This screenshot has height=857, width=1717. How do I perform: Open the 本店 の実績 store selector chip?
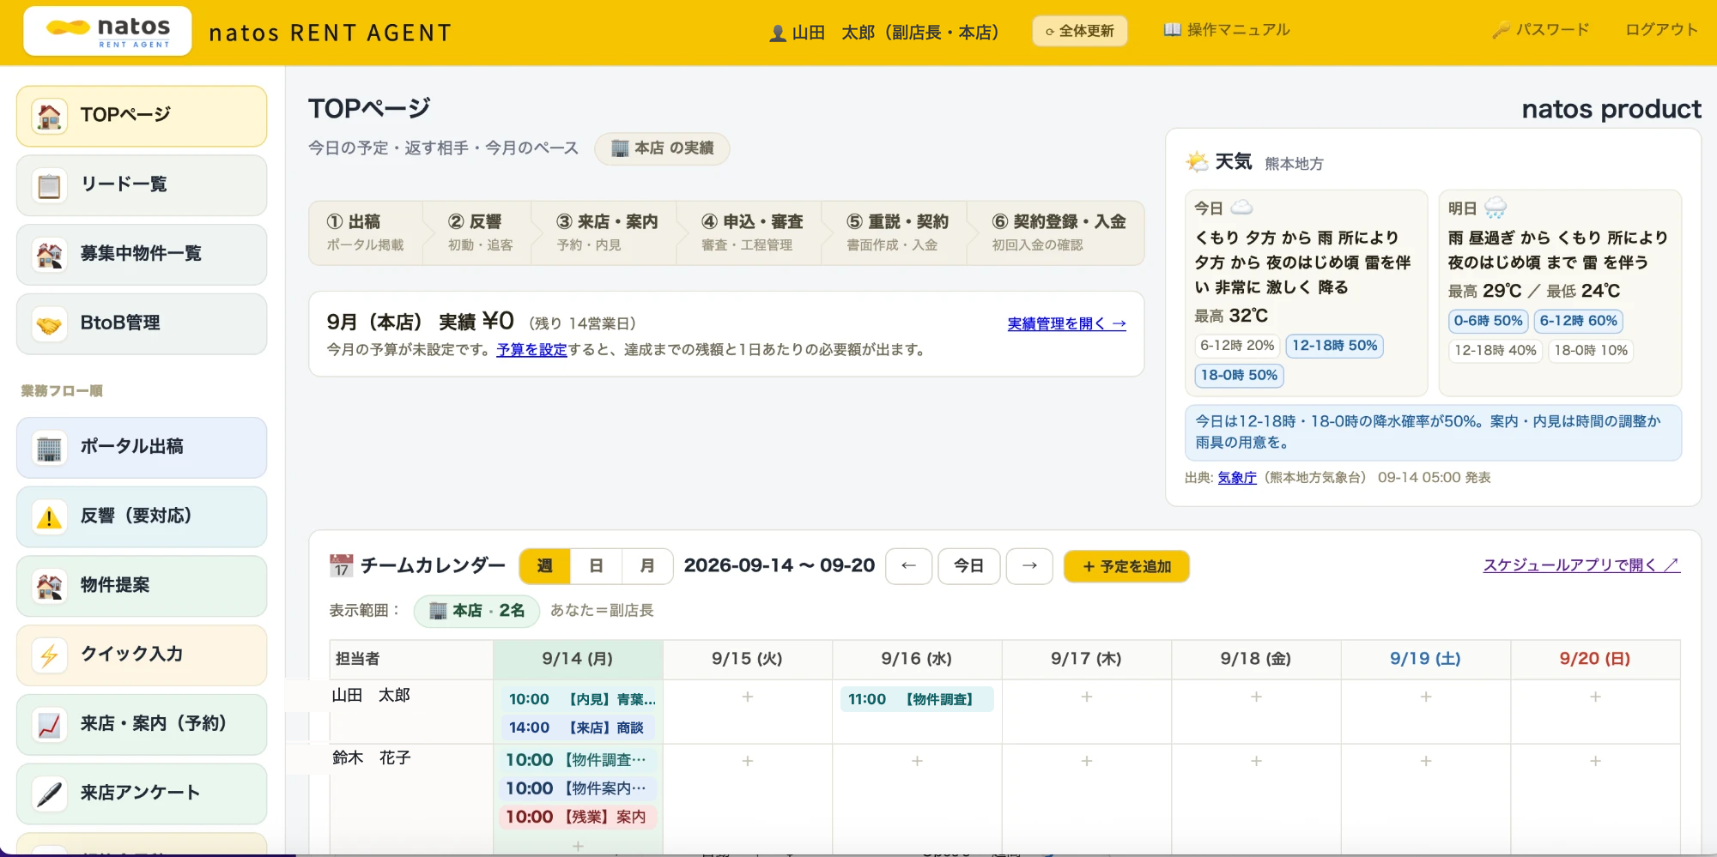pos(662,148)
